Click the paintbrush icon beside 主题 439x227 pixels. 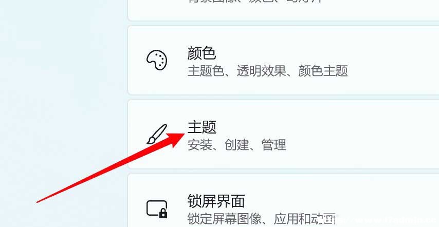pos(157,134)
